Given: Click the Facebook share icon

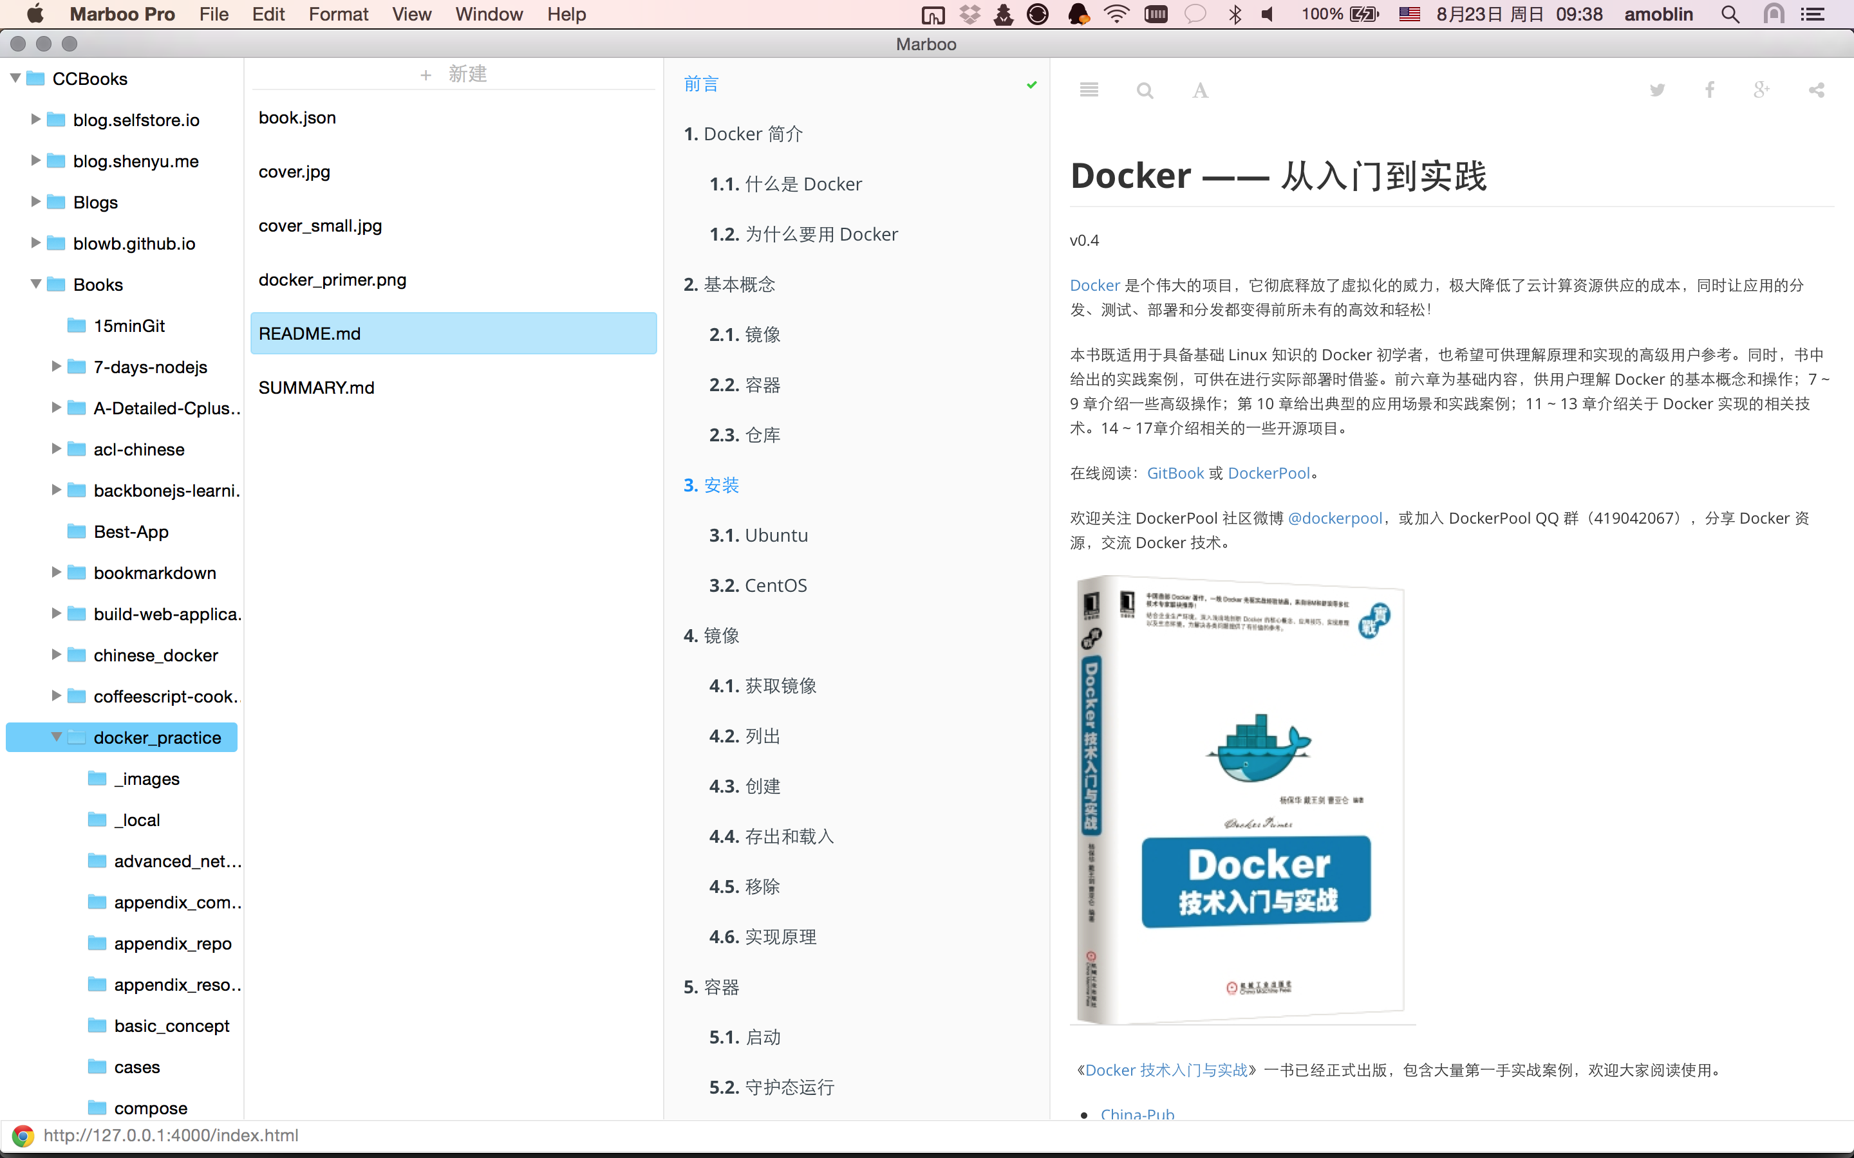Looking at the screenshot, I should (x=1710, y=91).
